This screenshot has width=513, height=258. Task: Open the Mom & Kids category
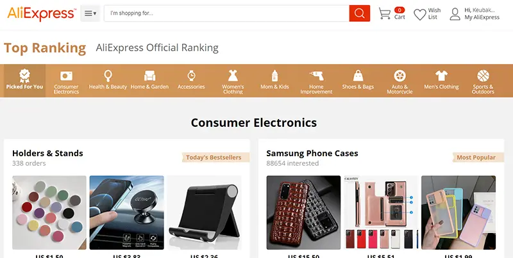tap(274, 81)
